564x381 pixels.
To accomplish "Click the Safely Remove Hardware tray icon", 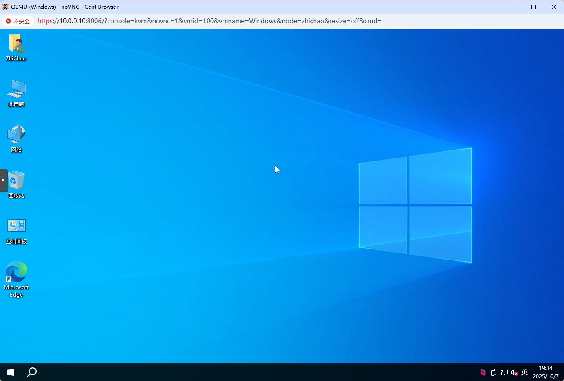I will 493,372.
